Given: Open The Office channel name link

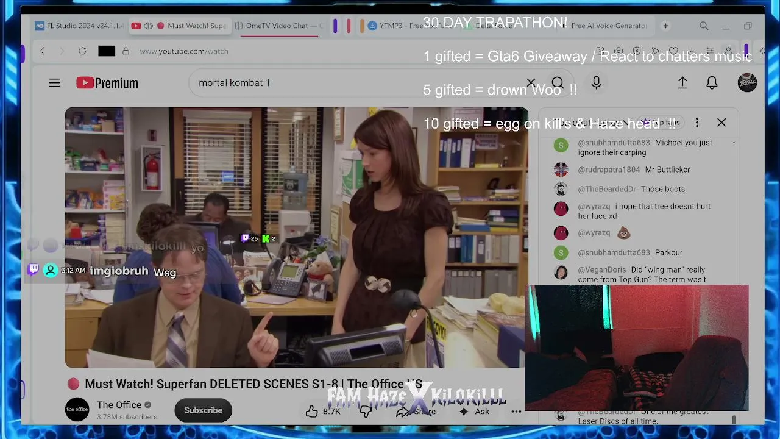Looking at the screenshot, I should 119,405.
